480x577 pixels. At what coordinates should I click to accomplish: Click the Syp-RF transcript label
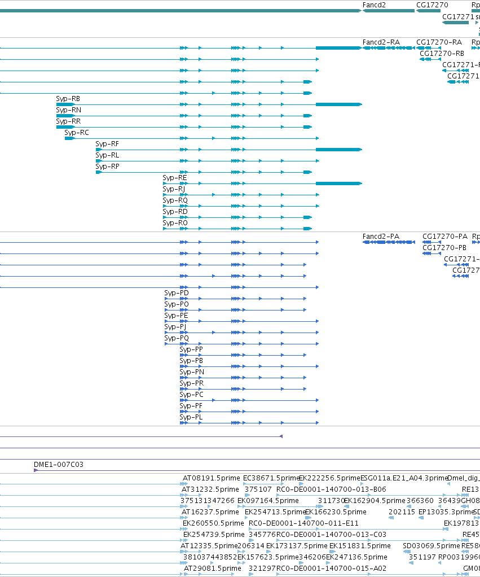107,144
